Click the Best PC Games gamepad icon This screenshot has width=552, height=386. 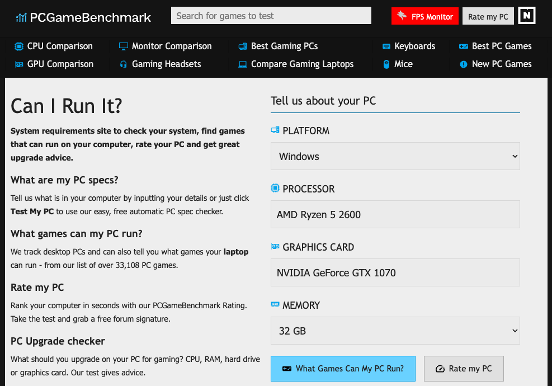pyautogui.click(x=464, y=46)
